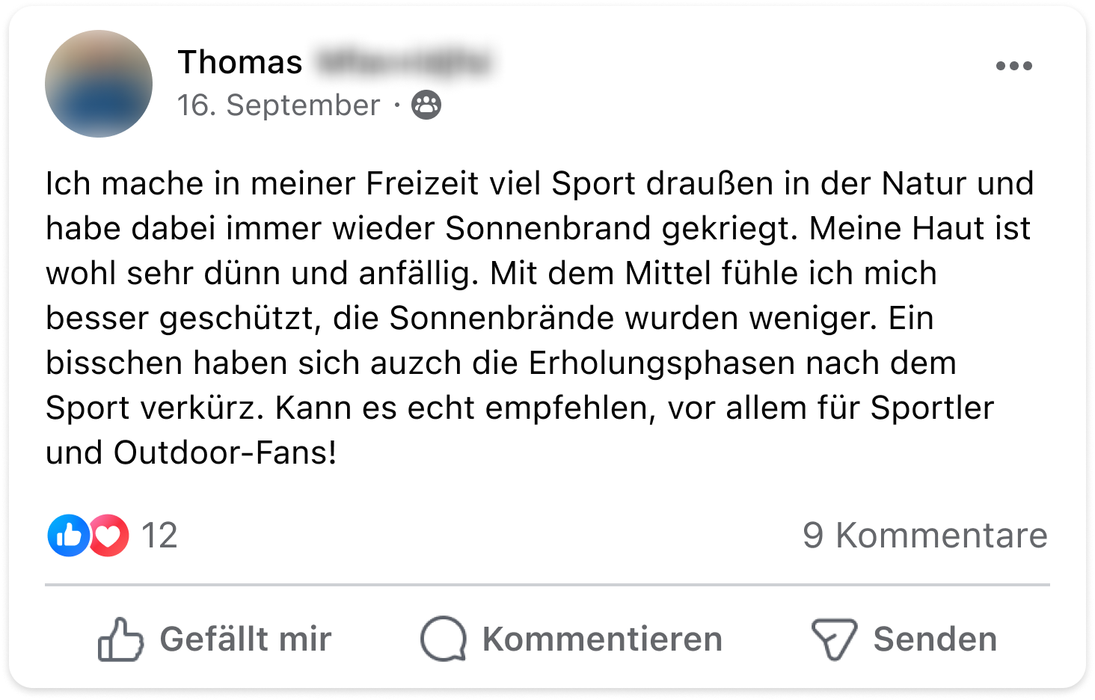1095x700 pixels.
Task: View the 12 reactions count
Action: pyautogui.click(x=159, y=535)
